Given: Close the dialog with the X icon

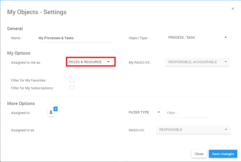Looking at the screenshot, I should pyautogui.click(x=233, y=9).
